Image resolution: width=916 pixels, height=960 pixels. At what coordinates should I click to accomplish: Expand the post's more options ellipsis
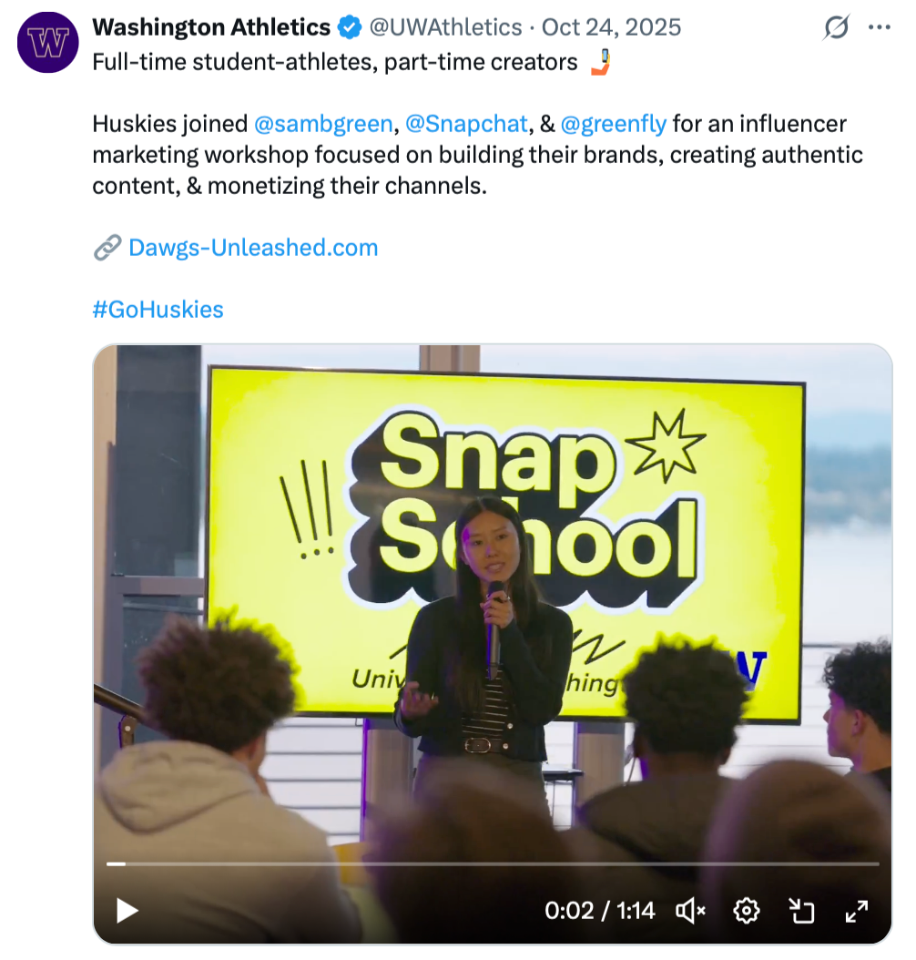(x=880, y=28)
